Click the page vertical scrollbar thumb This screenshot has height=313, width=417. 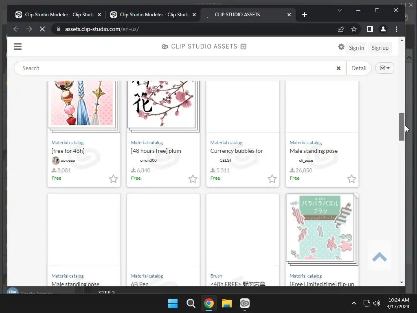coord(402,127)
